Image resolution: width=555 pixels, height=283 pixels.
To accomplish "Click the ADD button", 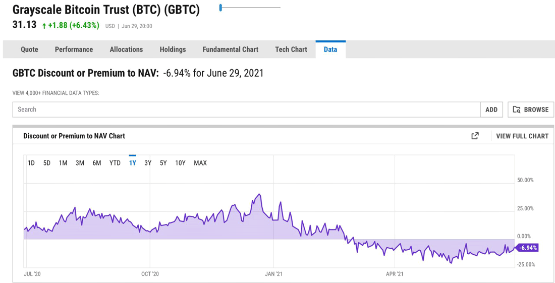I will pos(491,109).
